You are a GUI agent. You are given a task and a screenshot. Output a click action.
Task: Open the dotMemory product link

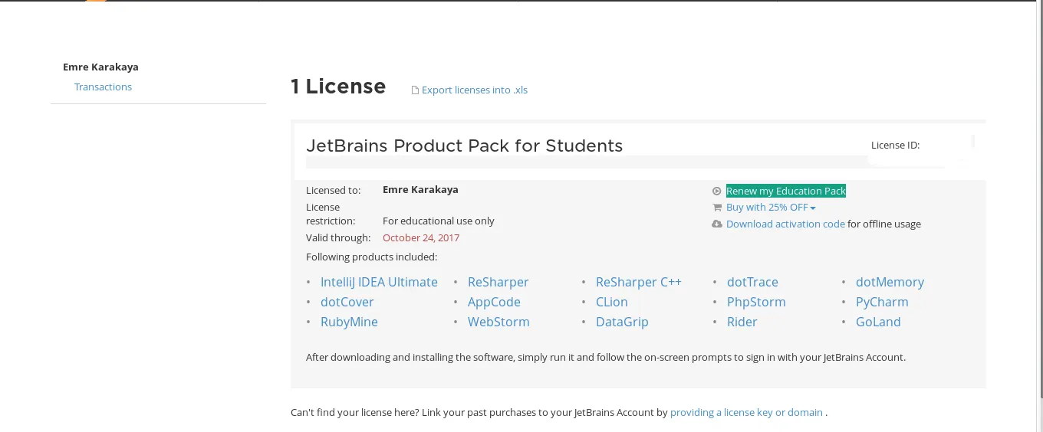point(890,283)
